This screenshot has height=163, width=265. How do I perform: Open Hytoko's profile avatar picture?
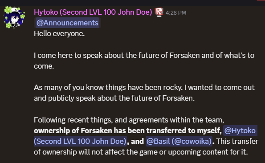[x=14, y=17]
